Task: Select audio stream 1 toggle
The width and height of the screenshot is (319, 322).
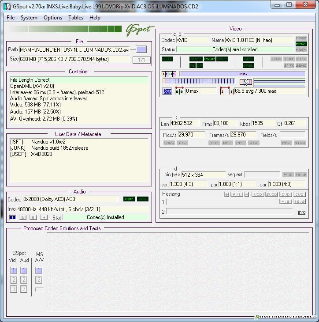Action: pyautogui.click(x=12, y=217)
